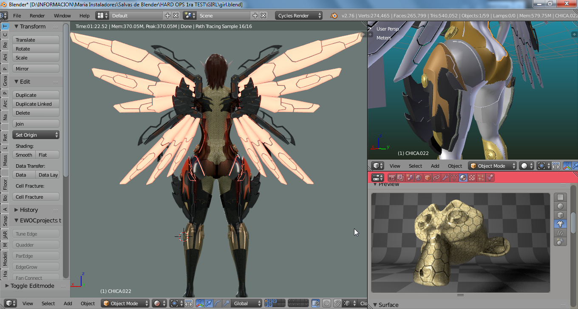The width and height of the screenshot is (578, 309).
Task: Click the Blender logo in info header
Action: pyautogui.click(x=334, y=16)
